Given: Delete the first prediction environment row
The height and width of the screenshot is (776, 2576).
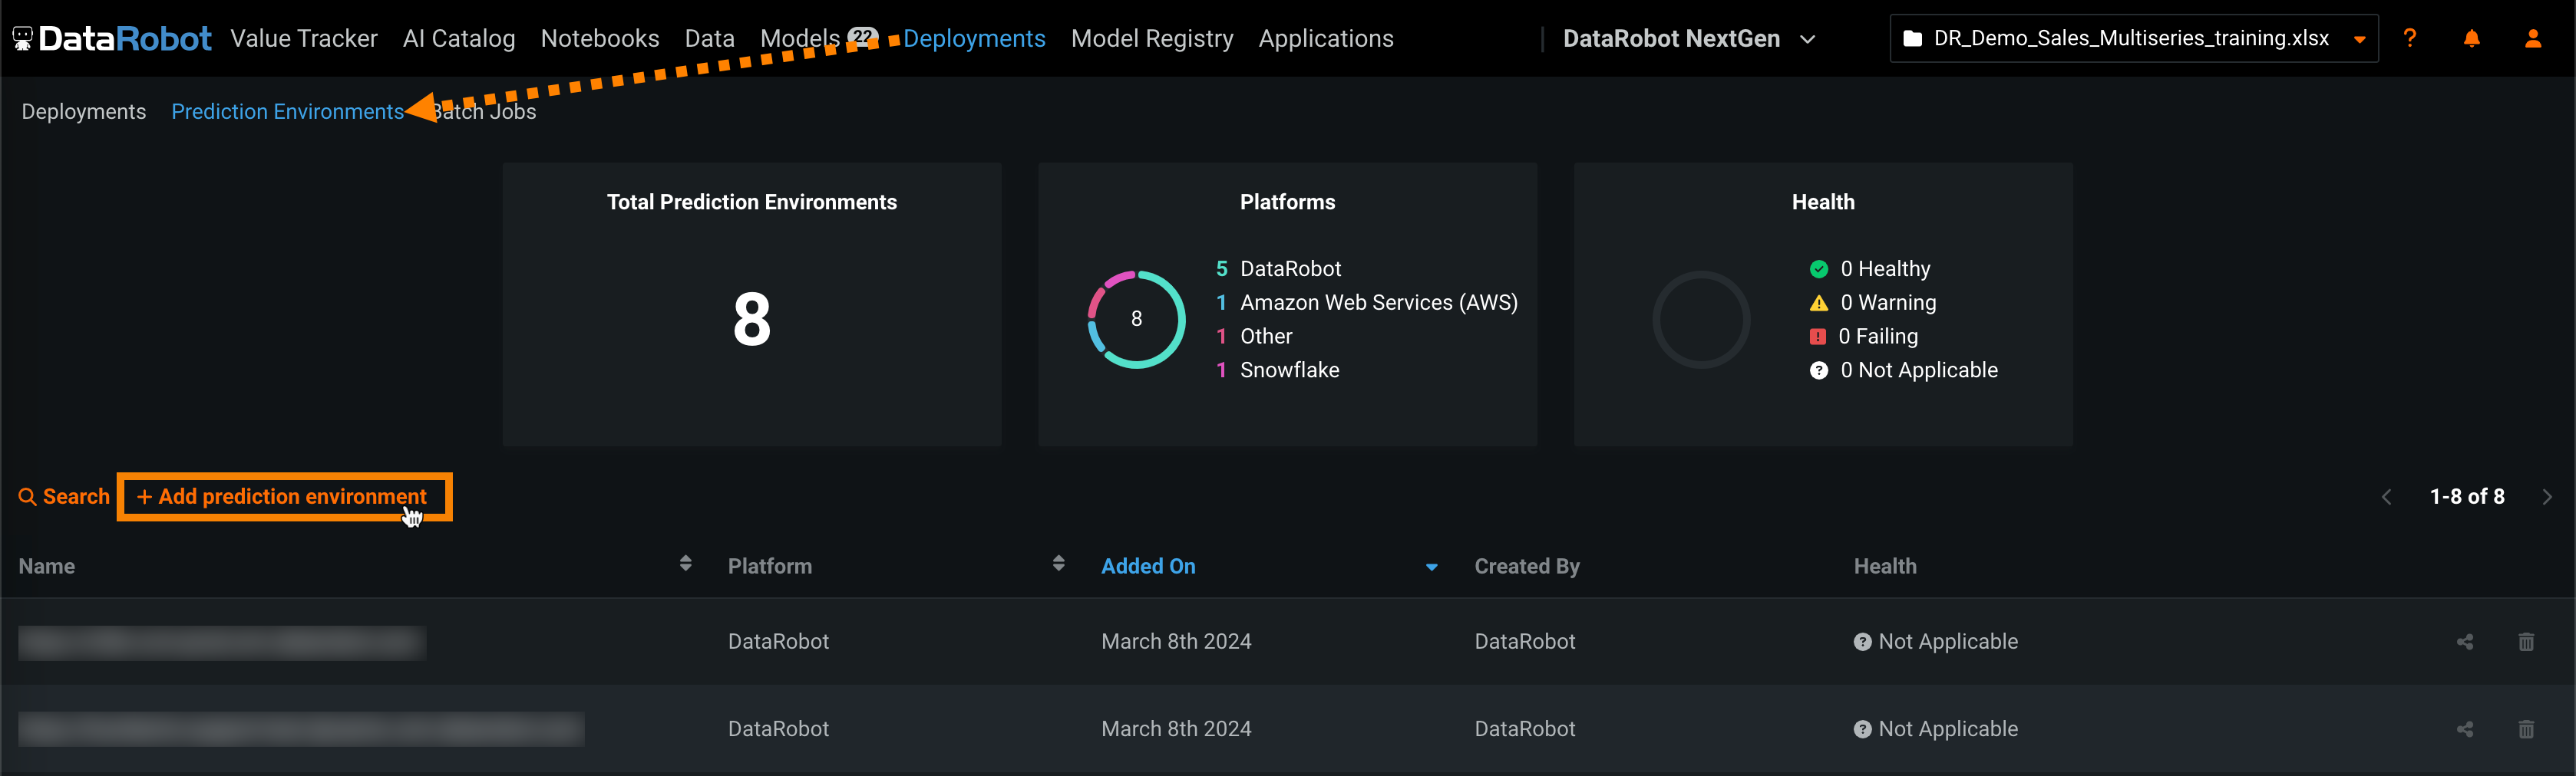Looking at the screenshot, I should point(2525,642).
